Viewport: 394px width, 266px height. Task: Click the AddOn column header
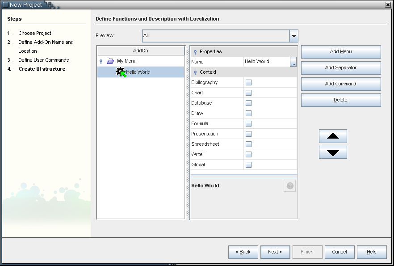140,51
